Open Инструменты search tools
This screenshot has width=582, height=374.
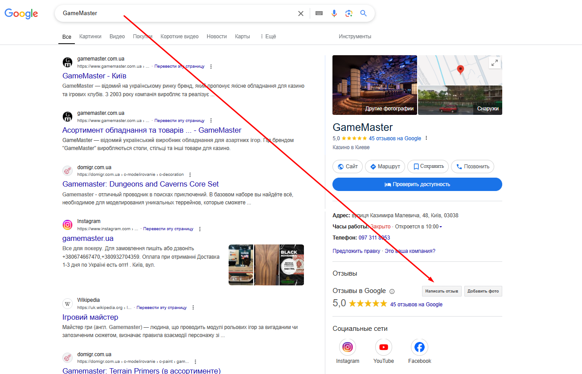tap(355, 37)
